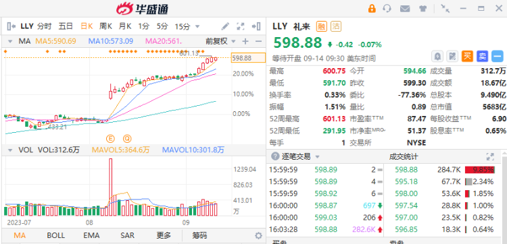Click the 交易所 value NYSE
507x244 pixels.
coord(416,143)
